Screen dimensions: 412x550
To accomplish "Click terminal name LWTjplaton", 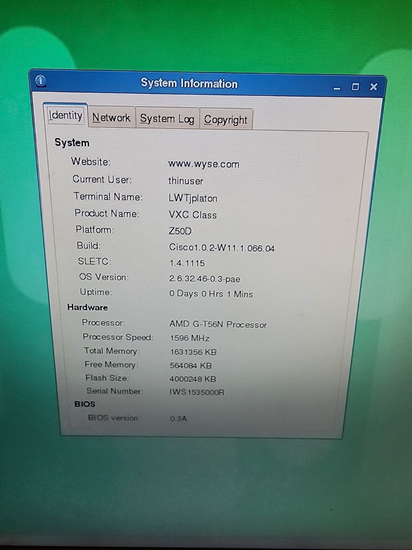I will click(x=193, y=198).
